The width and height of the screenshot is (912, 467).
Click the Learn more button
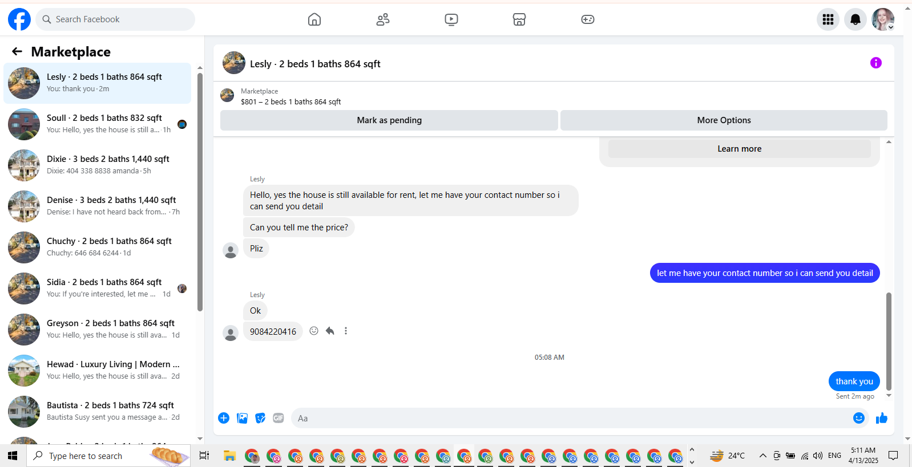740,149
